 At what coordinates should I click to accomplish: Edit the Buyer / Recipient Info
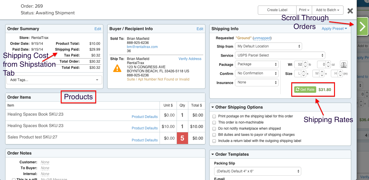point(200,29)
